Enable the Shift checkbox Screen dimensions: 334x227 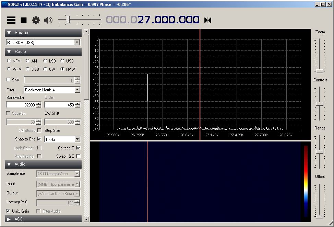tap(8, 80)
